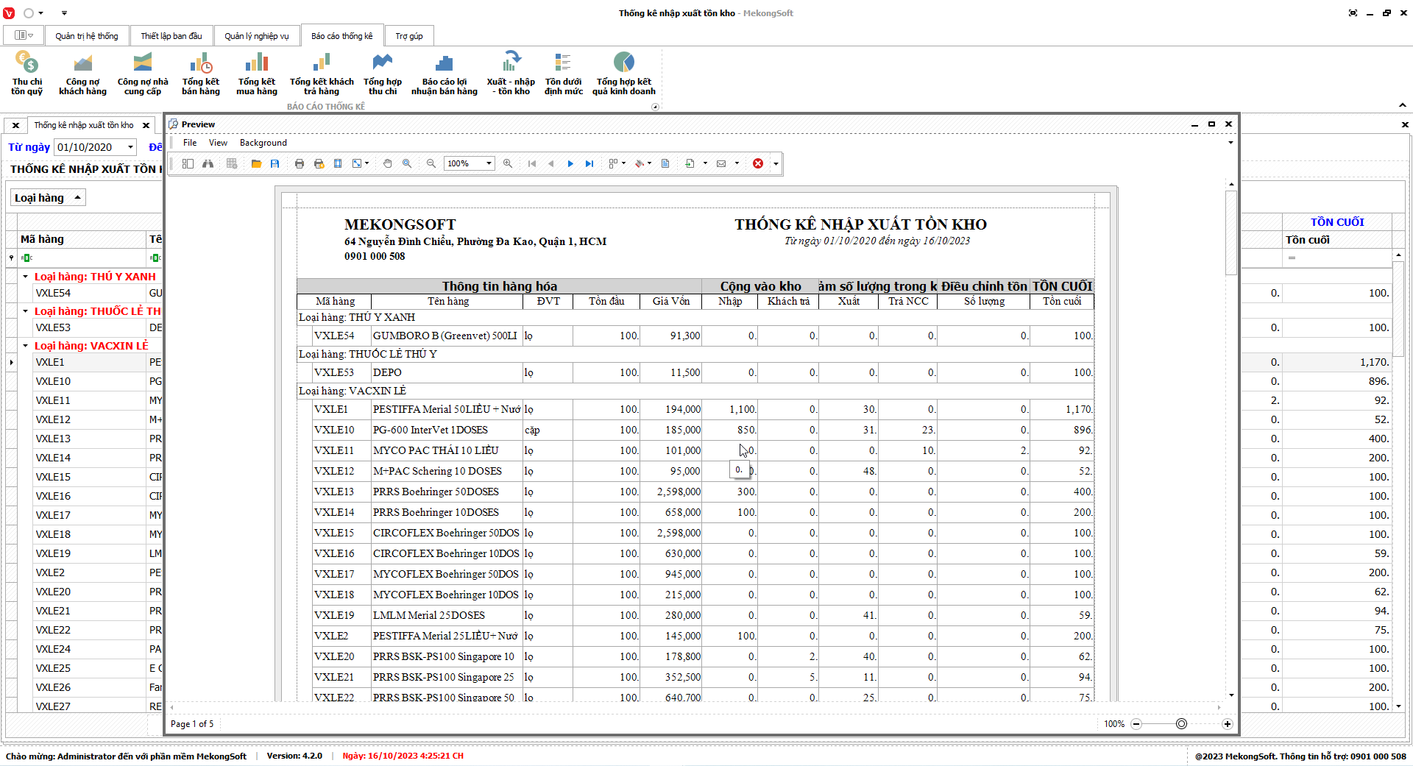Save the report using the floppy disk icon

[x=275, y=163]
